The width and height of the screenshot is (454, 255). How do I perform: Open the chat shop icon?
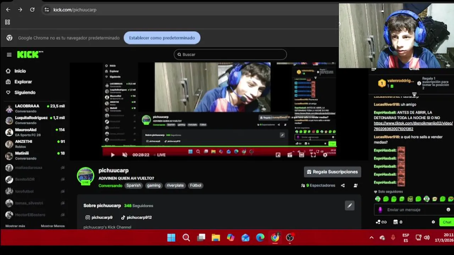395,222
